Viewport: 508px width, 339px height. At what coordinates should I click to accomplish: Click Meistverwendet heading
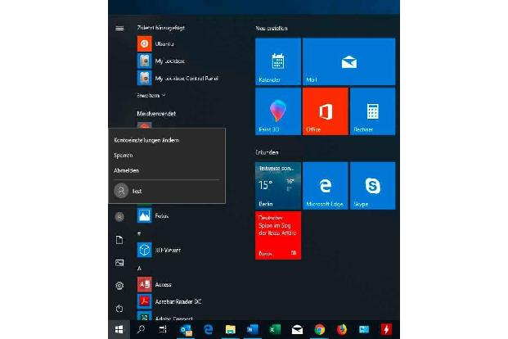(156, 114)
